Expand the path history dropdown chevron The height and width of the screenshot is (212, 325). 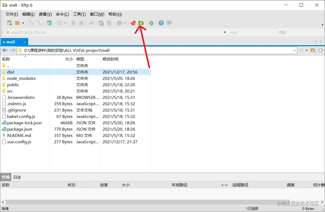(295, 50)
